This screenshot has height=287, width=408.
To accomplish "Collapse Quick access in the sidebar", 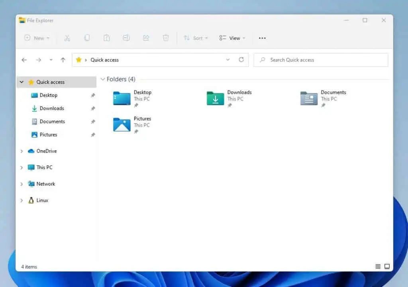I will (x=22, y=82).
